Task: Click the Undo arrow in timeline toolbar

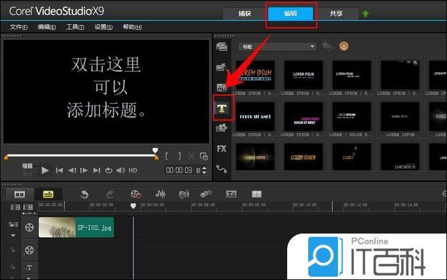Action: (x=85, y=195)
